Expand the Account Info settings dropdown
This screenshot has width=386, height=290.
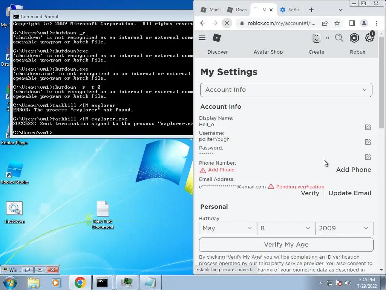[286, 90]
